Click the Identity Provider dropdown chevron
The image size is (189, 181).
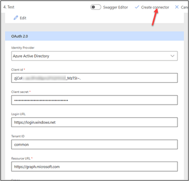[x=172, y=56]
